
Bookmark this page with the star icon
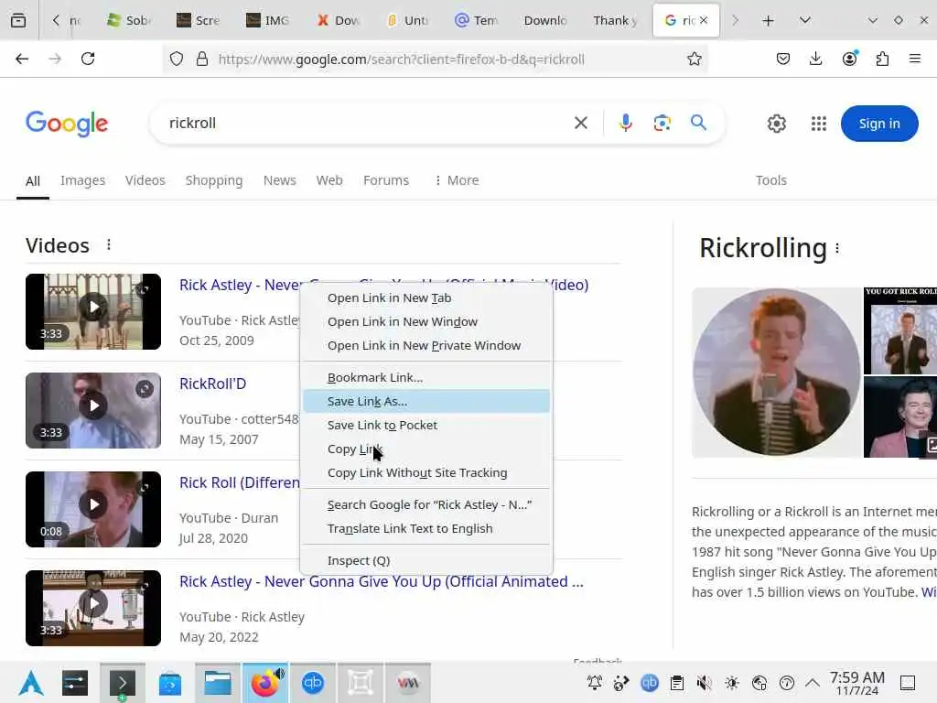[694, 59]
